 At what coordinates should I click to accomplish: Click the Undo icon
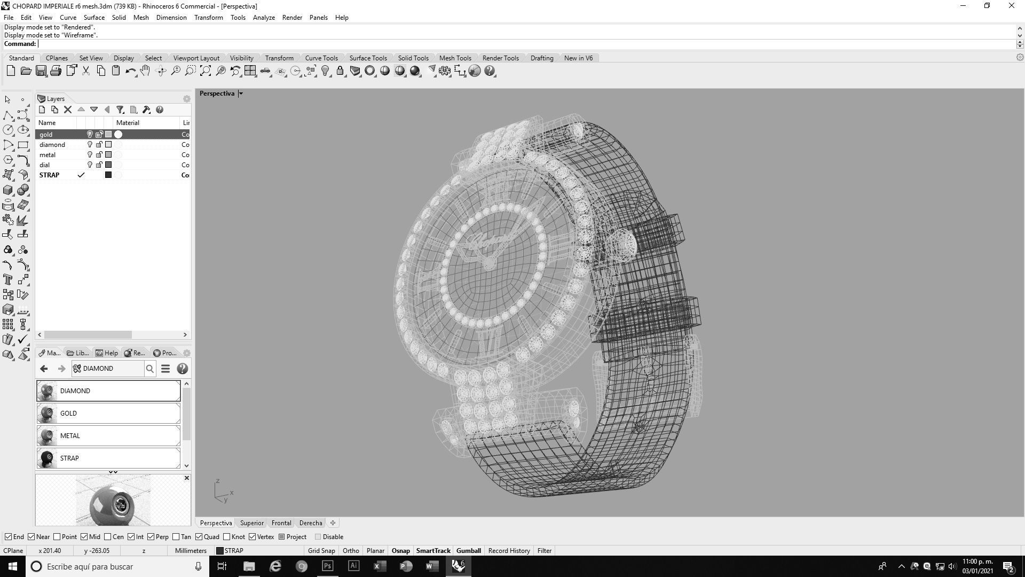[130, 71]
